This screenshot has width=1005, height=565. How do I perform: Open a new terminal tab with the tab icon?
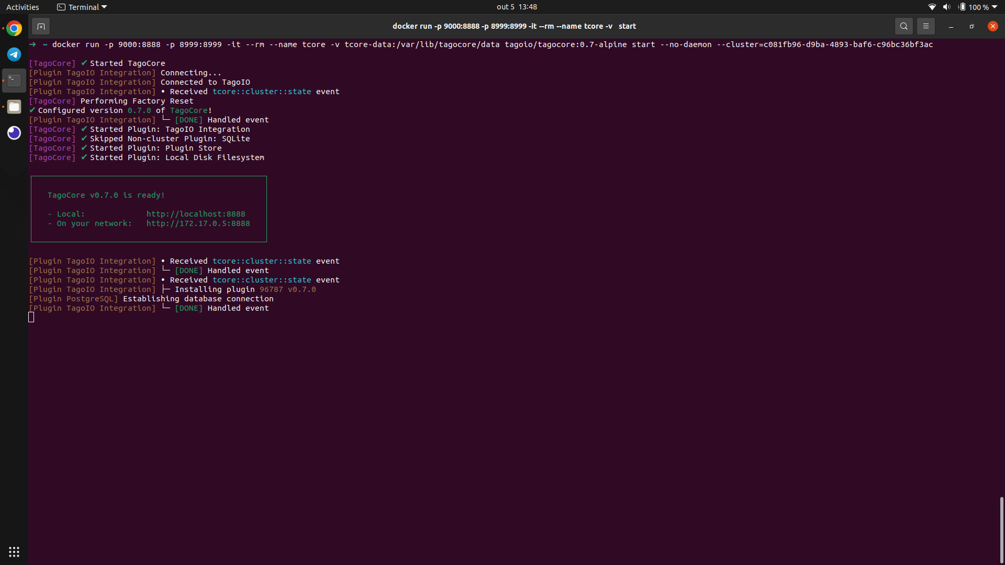pyautogui.click(x=41, y=26)
